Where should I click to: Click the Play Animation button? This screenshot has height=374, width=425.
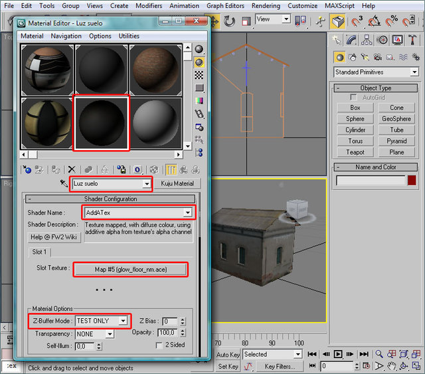(338, 354)
